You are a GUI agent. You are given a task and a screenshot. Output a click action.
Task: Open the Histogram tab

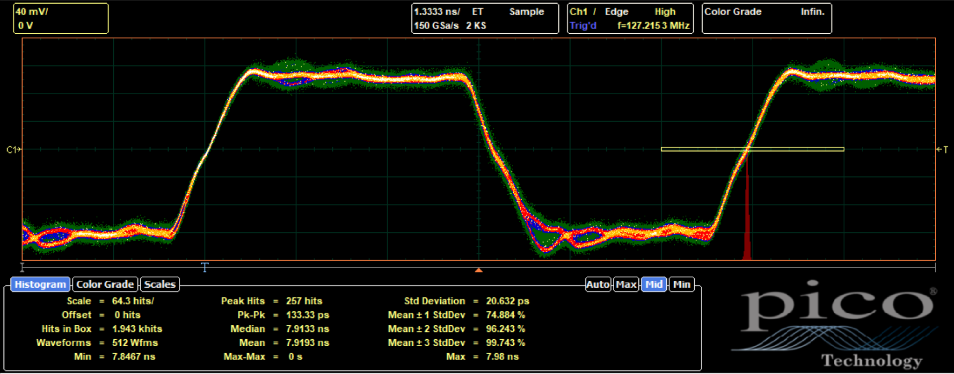coord(40,284)
